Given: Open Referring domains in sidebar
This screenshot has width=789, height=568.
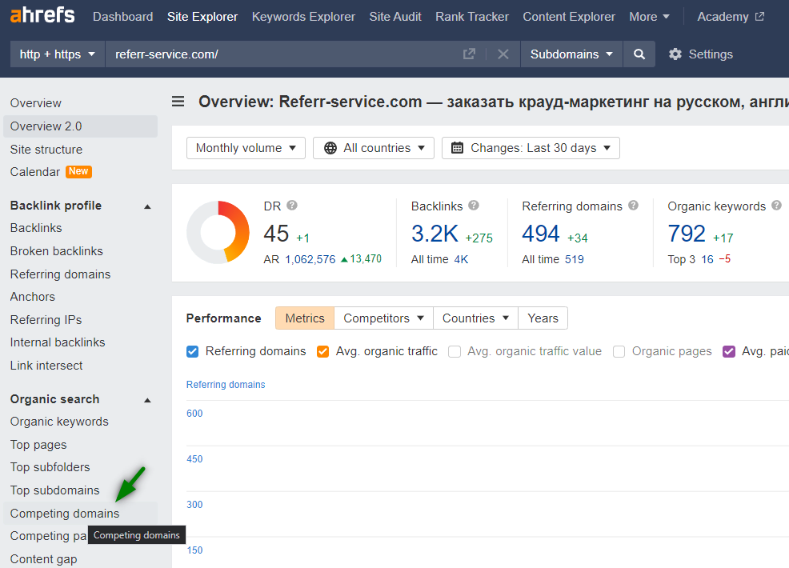Looking at the screenshot, I should click(60, 274).
